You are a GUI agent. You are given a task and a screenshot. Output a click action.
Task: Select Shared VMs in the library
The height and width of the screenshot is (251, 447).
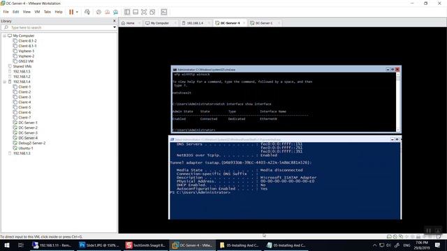click(22, 66)
